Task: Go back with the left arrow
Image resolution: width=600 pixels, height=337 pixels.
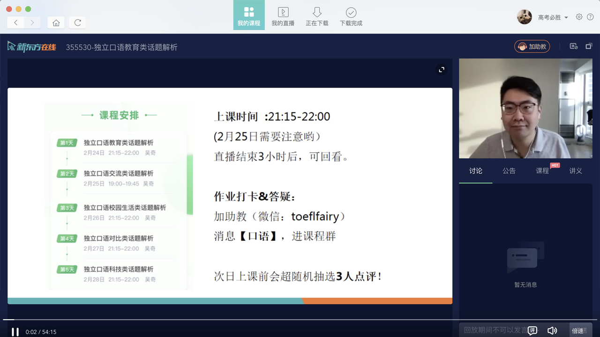Action: tap(16, 22)
